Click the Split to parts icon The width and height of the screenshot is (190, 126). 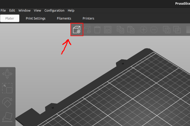click(x=177, y=30)
